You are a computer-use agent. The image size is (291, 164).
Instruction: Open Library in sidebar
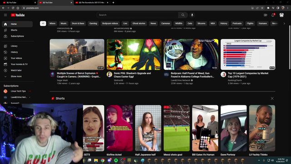17,46
